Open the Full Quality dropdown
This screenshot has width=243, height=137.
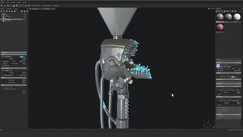49,9
